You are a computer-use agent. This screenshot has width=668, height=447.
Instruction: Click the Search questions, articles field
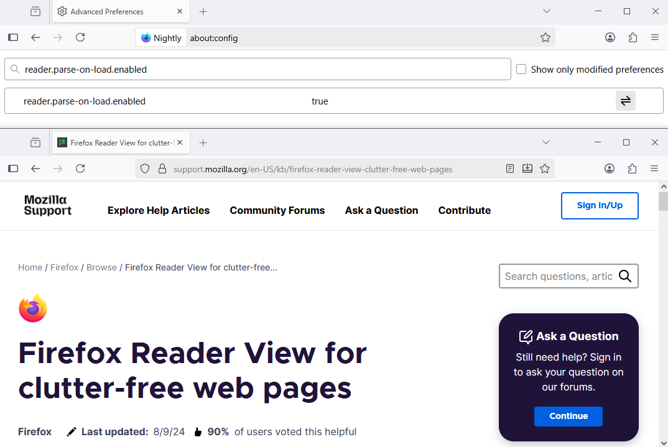click(559, 276)
